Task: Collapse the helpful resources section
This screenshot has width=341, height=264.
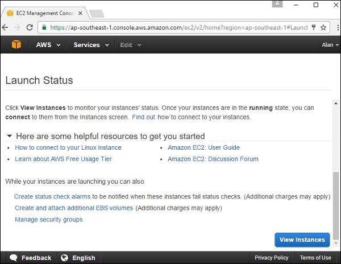Action: [9, 136]
